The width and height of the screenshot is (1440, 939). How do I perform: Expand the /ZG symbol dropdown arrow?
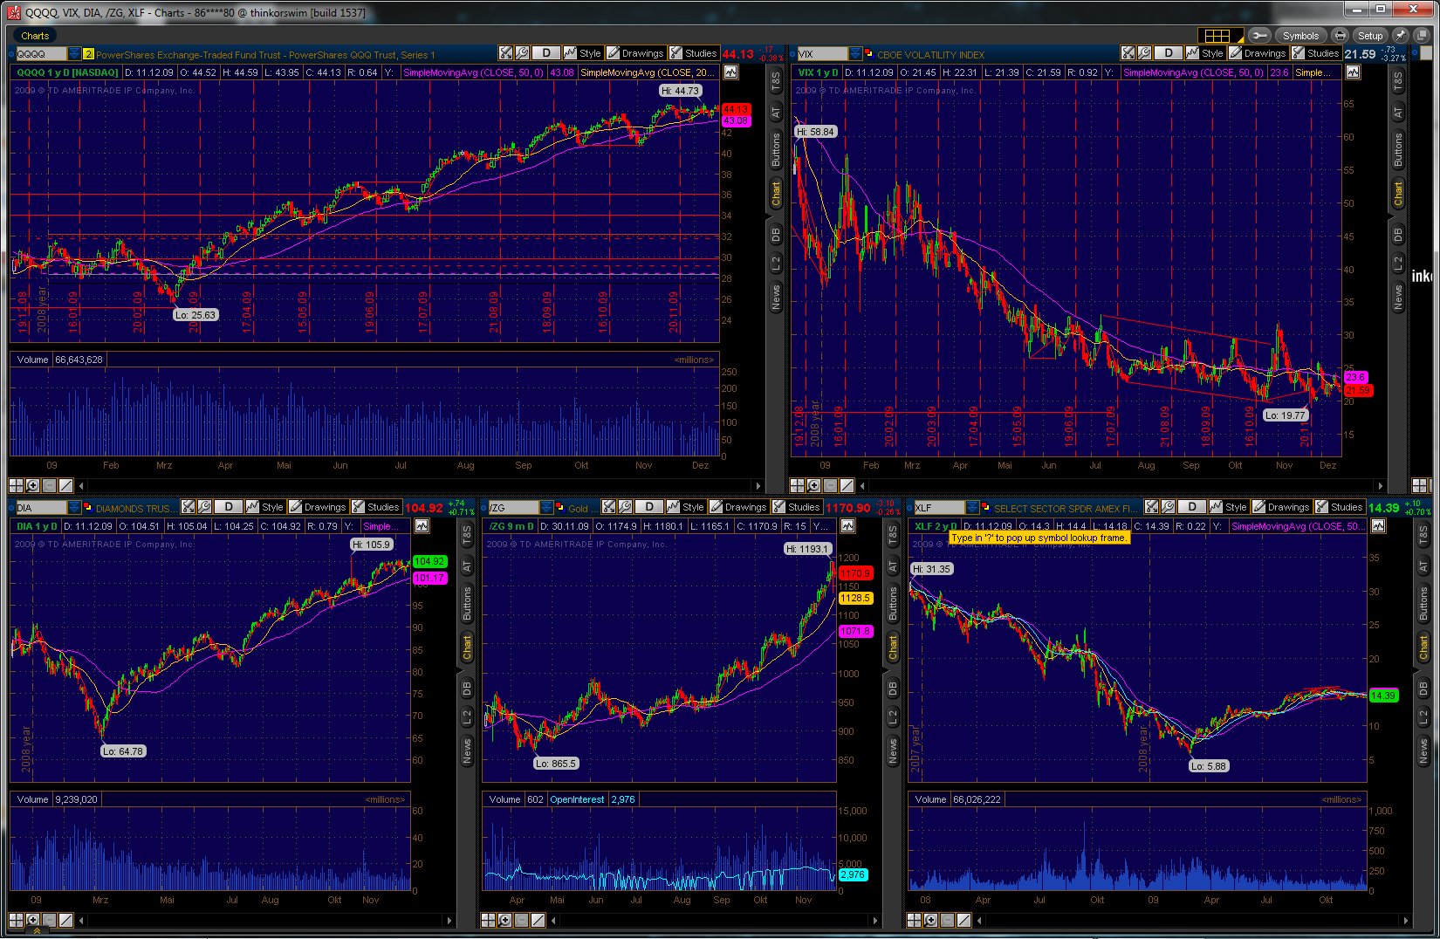pyautogui.click(x=547, y=508)
